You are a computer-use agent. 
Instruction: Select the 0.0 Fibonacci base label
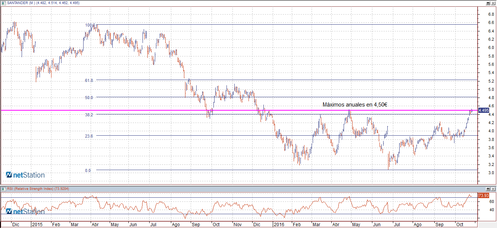(x=88, y=170)
